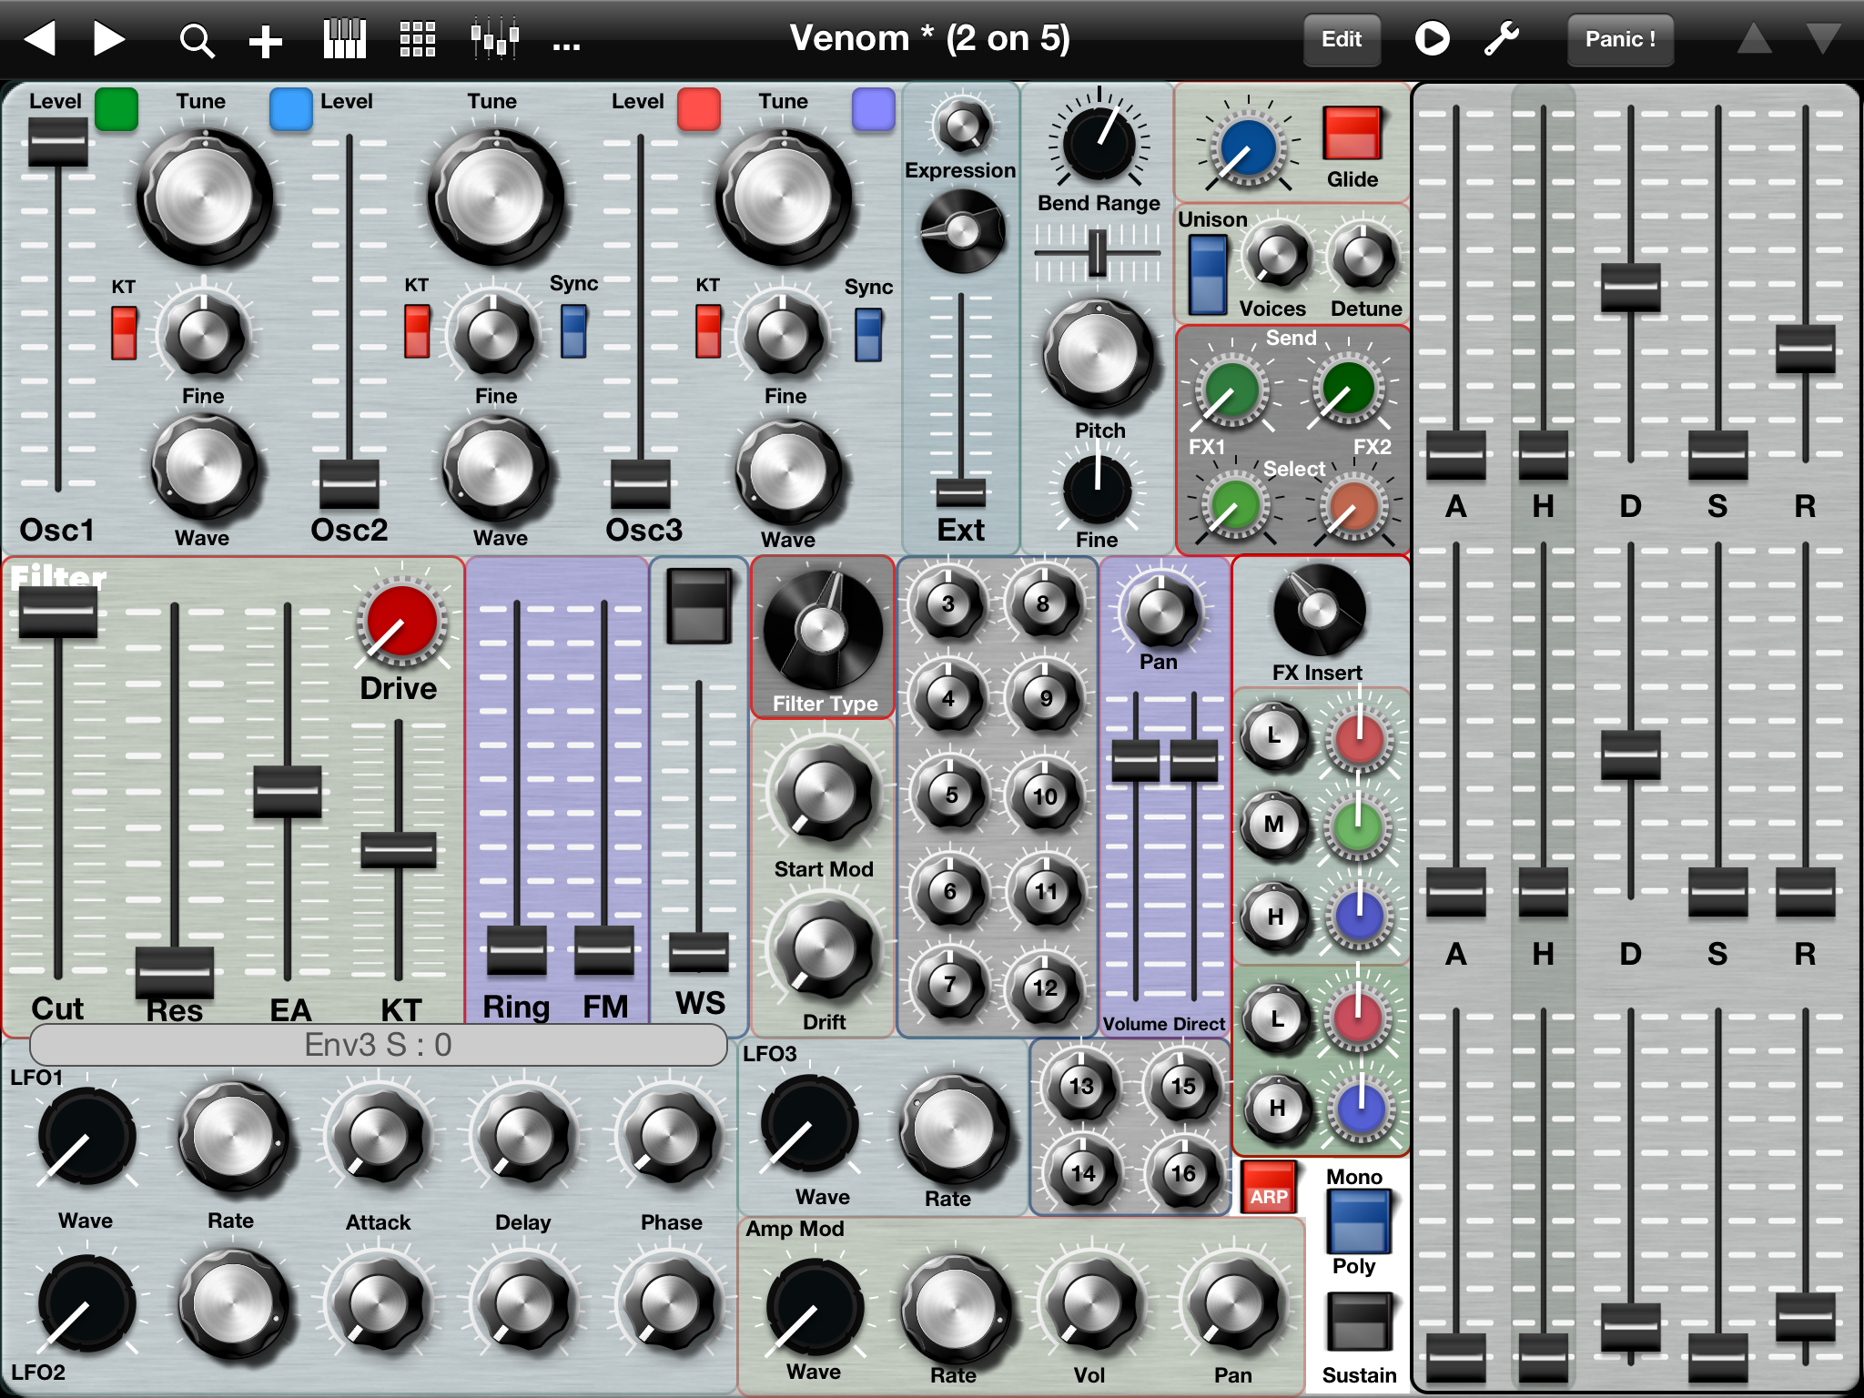Screen dimensions: 1864x1398
Task: Click the wrench settings icon
Action: [x=1502, y=39]
